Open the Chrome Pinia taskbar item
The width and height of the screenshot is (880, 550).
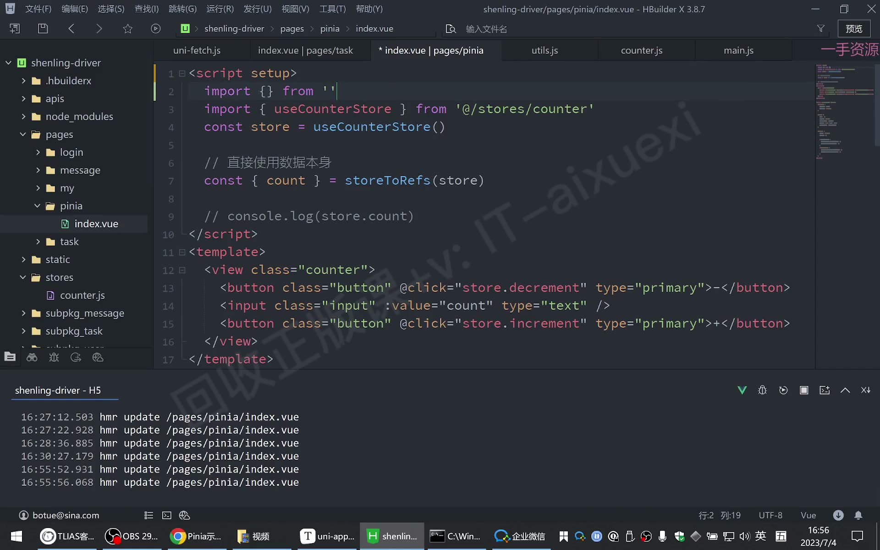point(196,536)
